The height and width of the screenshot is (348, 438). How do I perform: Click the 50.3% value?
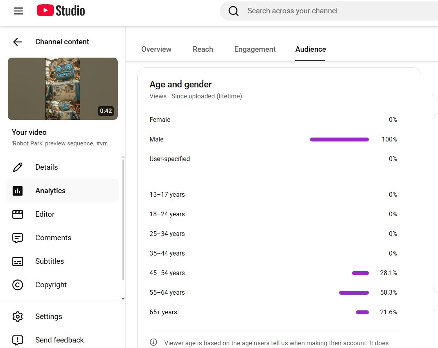388,292
